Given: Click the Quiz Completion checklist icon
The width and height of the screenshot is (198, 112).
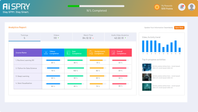Looking at the screenshot, I should click(x=68, y=53).
